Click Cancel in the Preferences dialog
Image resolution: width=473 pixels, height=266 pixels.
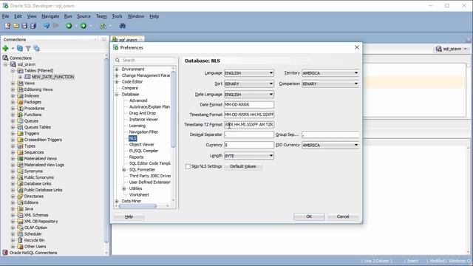coord(343,216)
